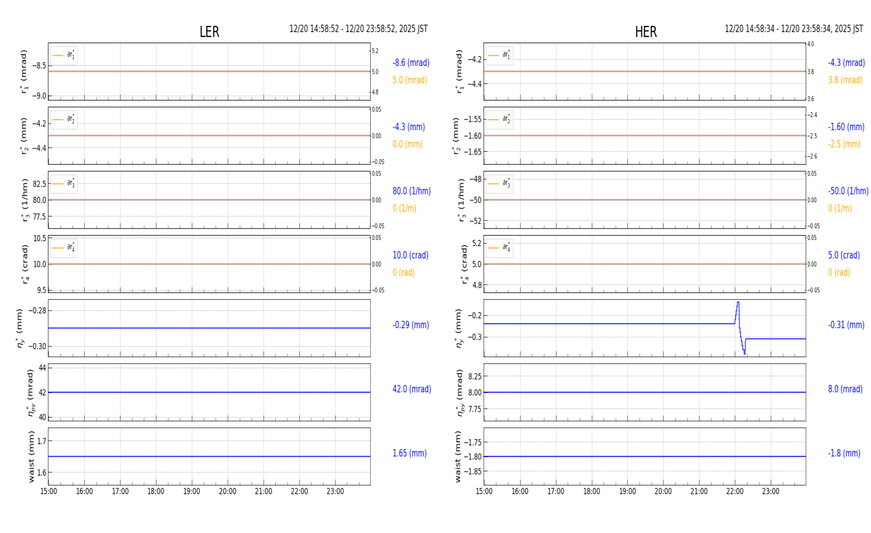Click the 82.5 tick on LER r3* axis
This screenshot has height=533, width=871.
[x=39, y=184]
